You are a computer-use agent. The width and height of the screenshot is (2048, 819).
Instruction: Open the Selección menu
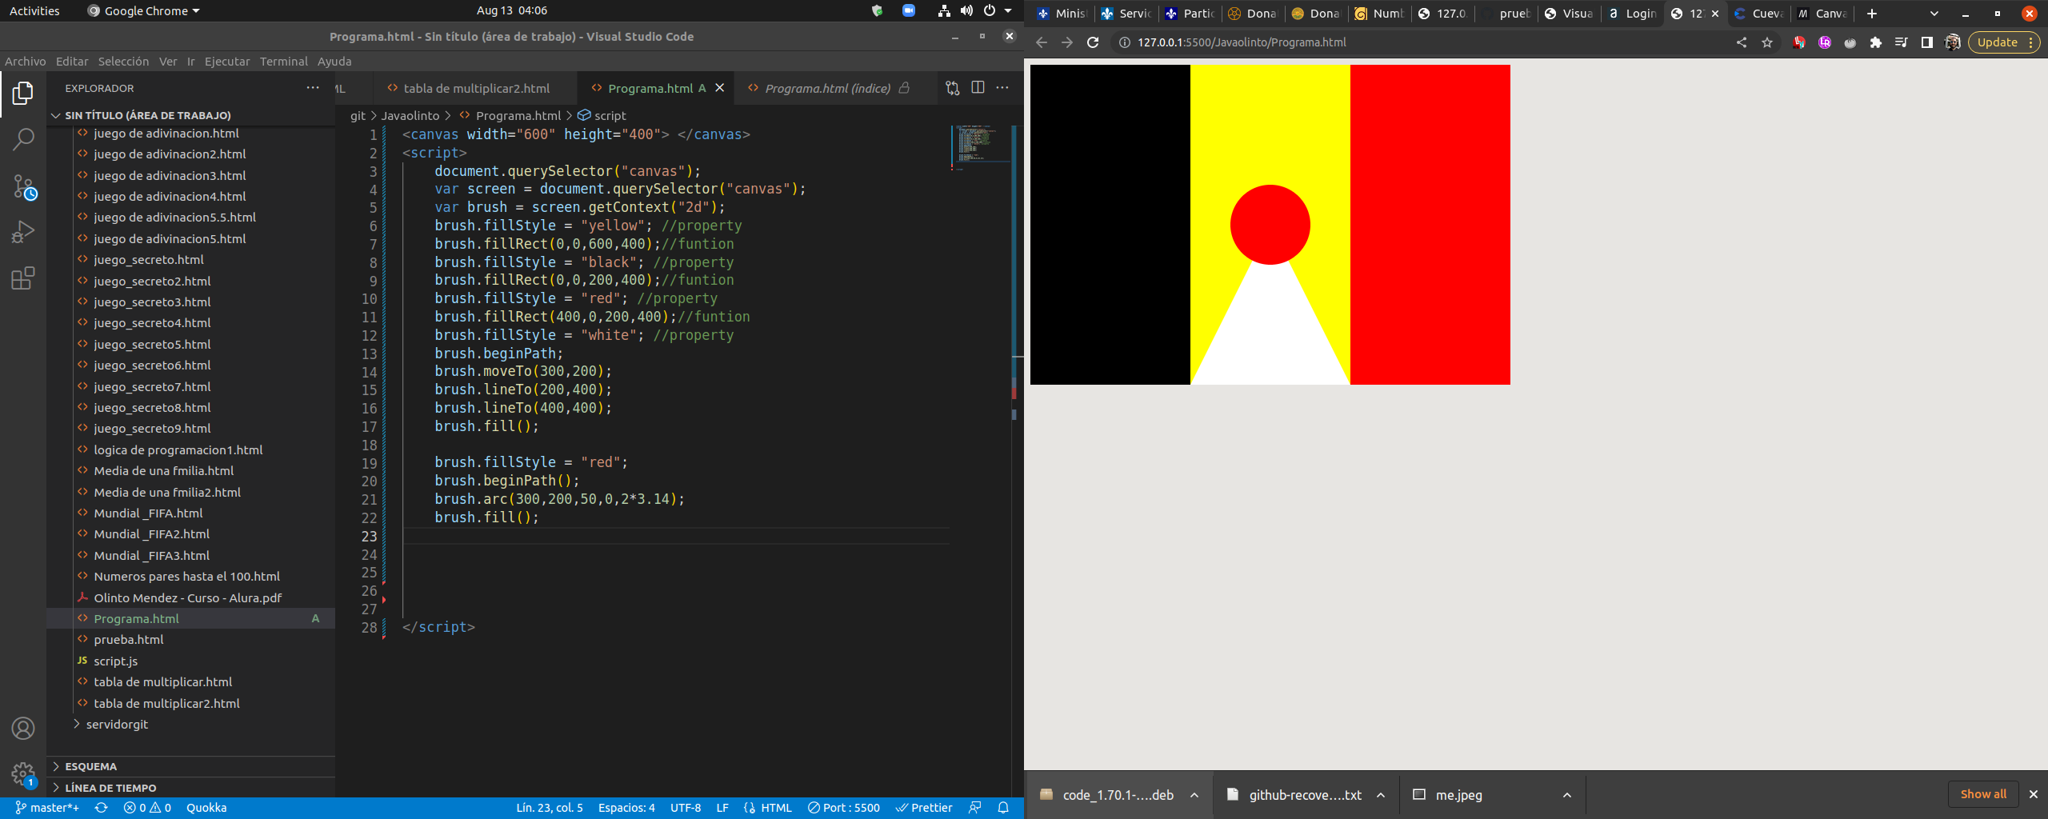coord(123,62)
